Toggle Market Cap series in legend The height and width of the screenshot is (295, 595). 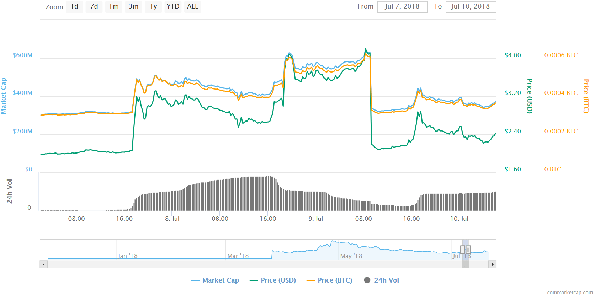coord(215,280)
